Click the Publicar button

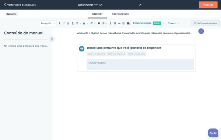(x=208, y=5)
